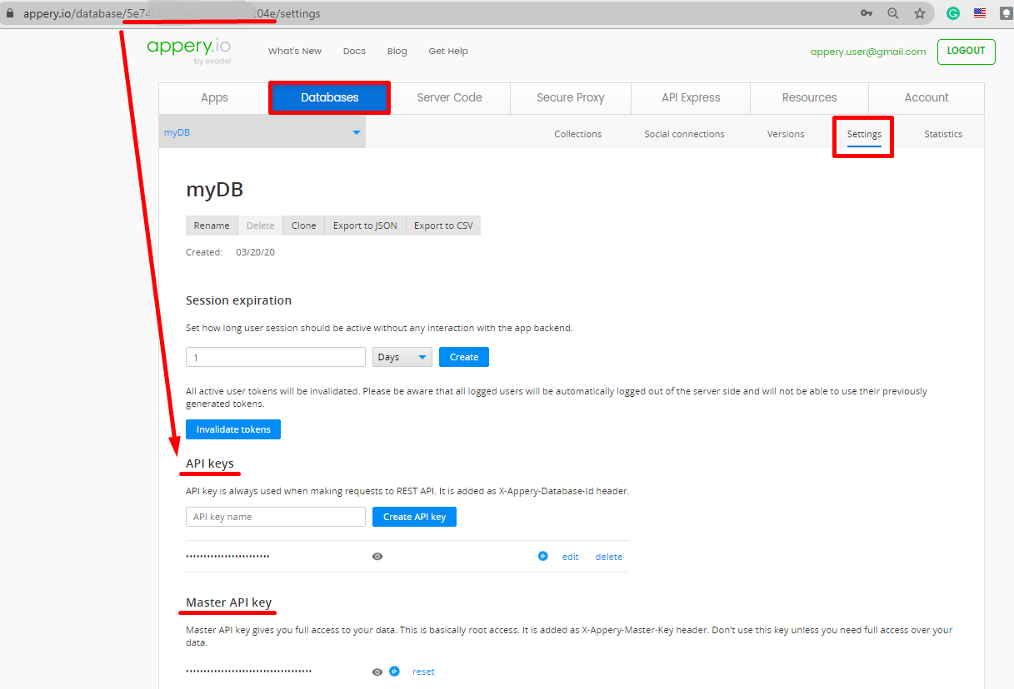Click Export to CSV
This screenshot has height=689, width=1014.
pos(443,226)
